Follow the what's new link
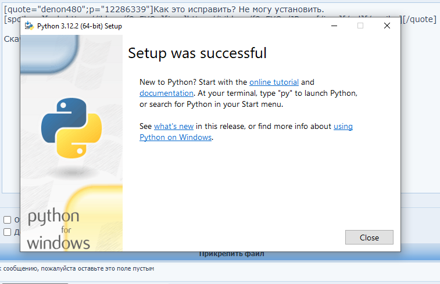 click(x=174, y=126)
